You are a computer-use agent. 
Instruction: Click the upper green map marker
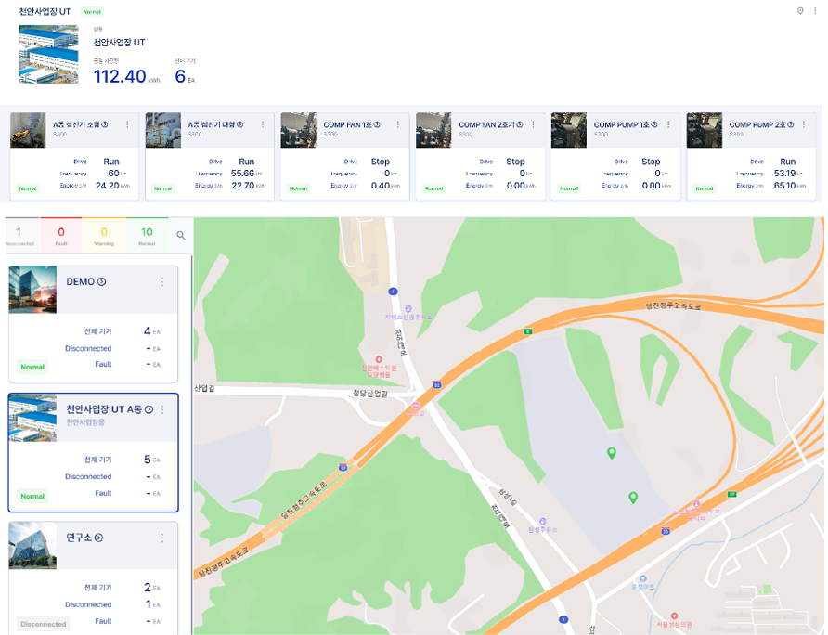point(612,452)
